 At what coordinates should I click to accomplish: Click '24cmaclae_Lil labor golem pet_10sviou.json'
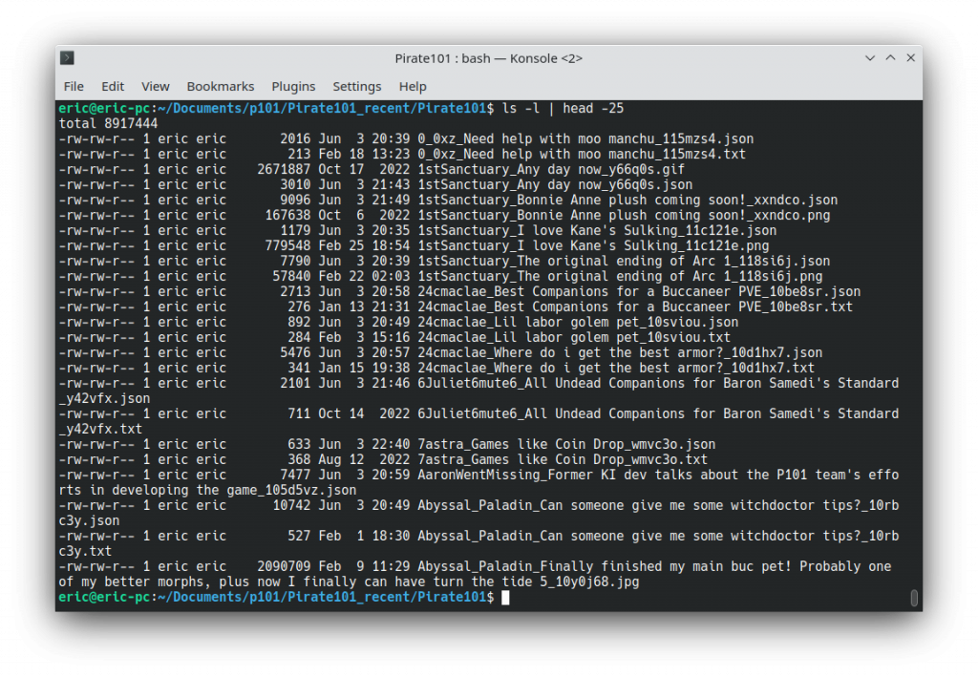click(x=578, y=323)
